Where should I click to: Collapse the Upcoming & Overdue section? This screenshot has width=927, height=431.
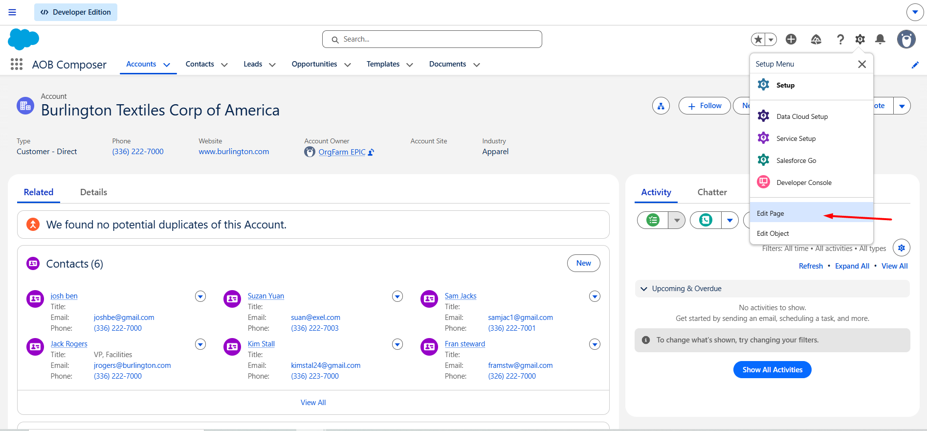644,289
